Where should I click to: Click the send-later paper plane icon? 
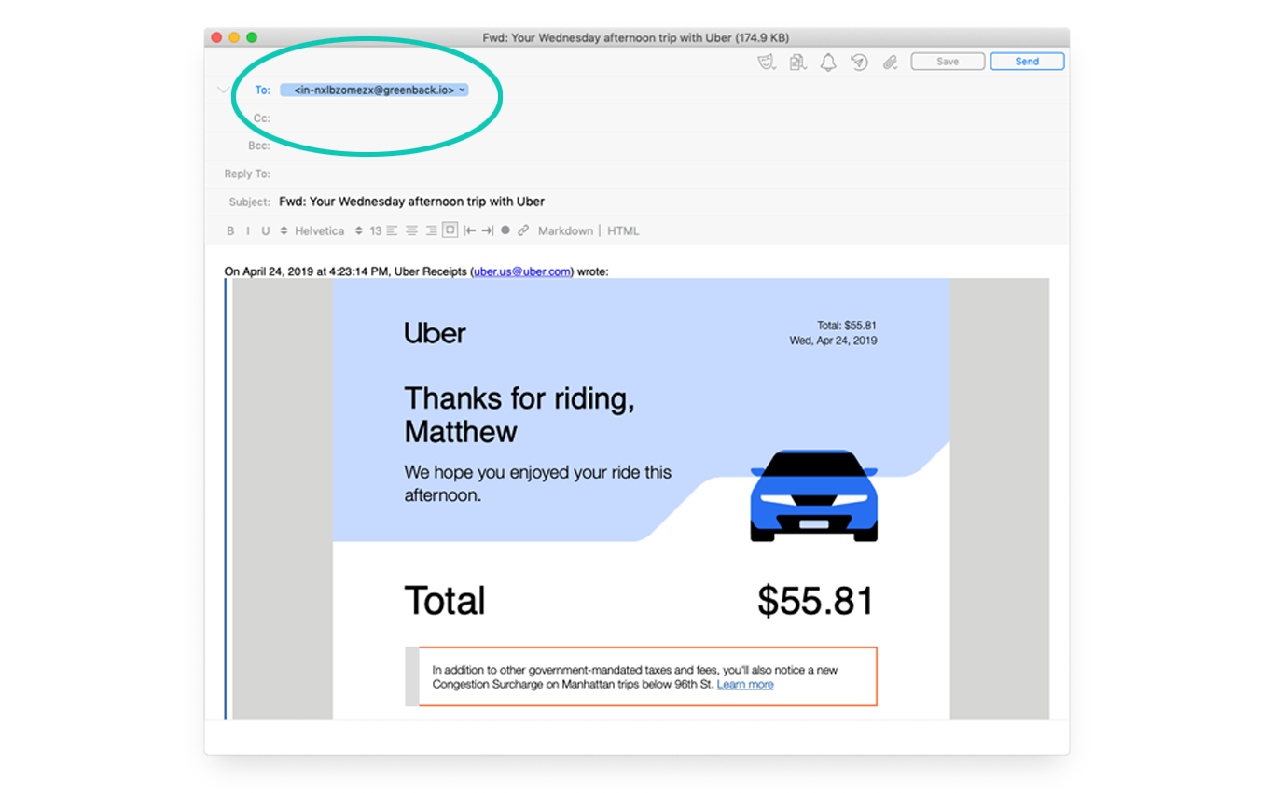(x=859, y=62)
